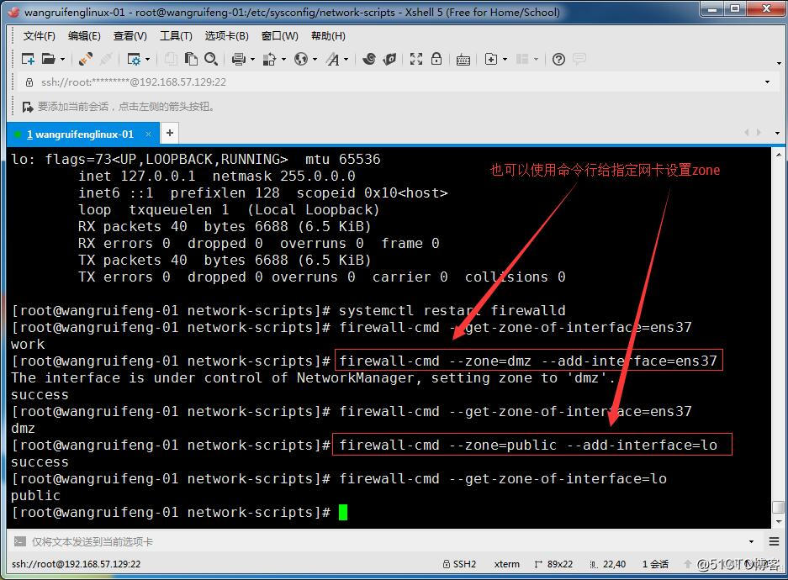Click the file transfer icon

coord(270,59)
